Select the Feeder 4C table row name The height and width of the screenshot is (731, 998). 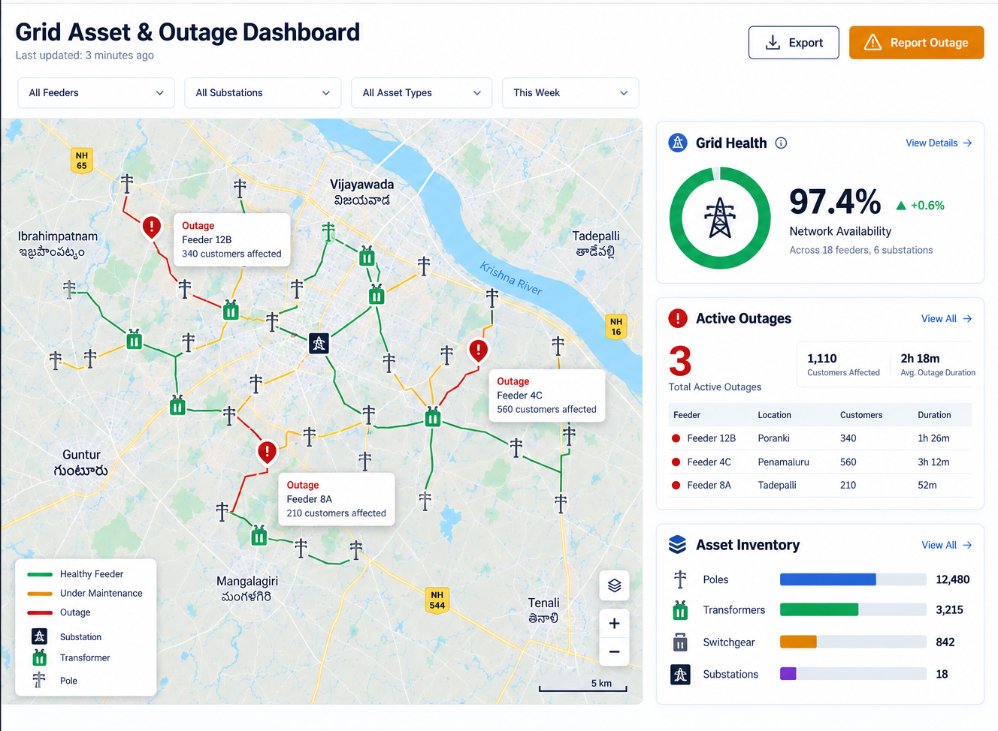[x=709, y=462]
